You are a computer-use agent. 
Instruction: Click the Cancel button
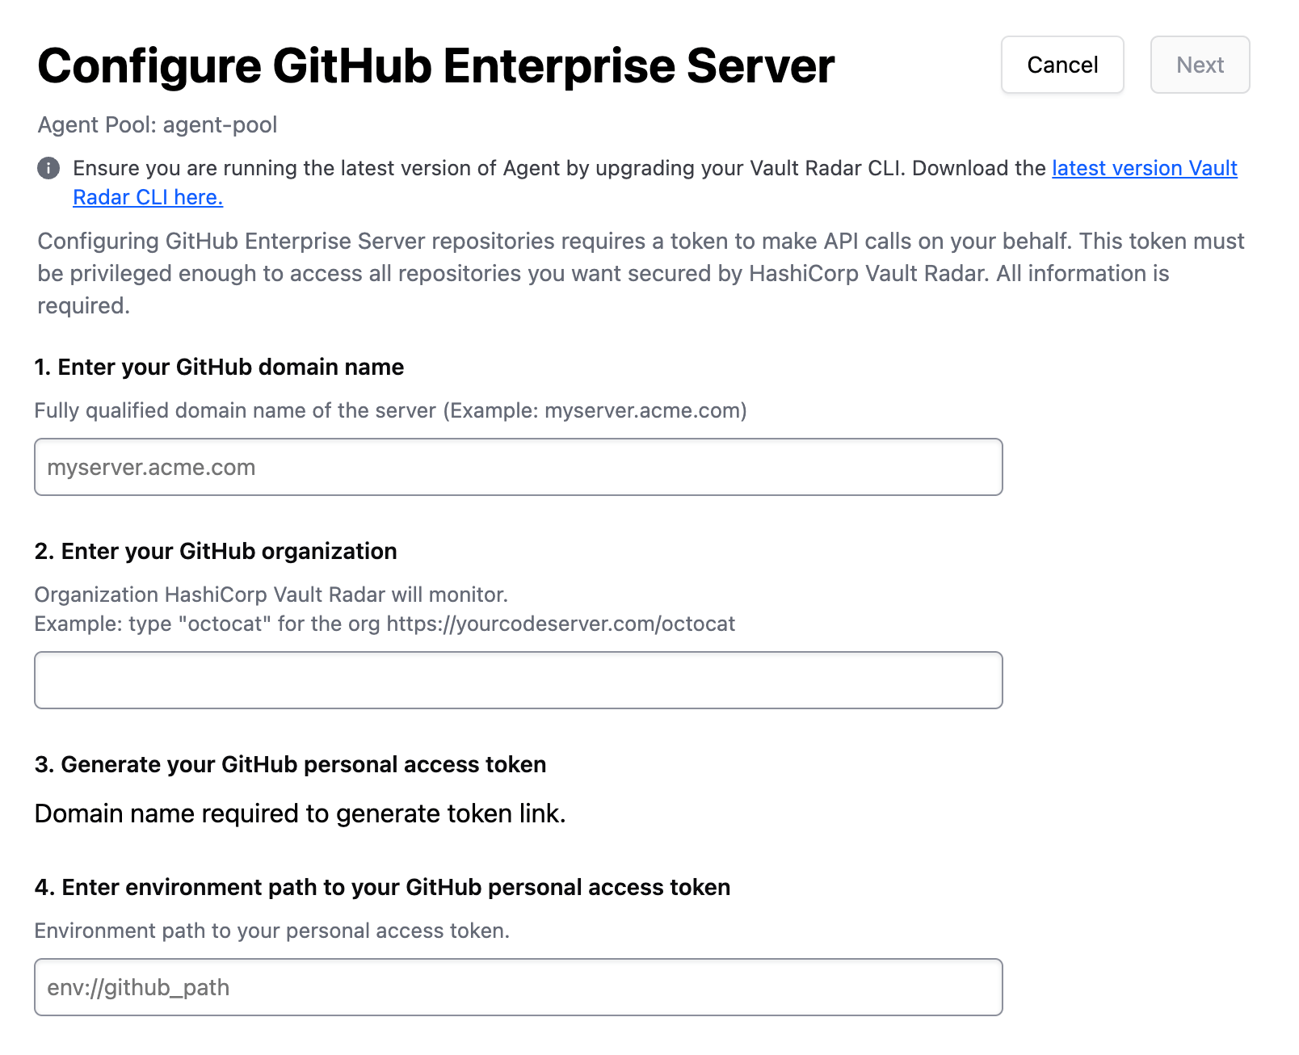1061,65
